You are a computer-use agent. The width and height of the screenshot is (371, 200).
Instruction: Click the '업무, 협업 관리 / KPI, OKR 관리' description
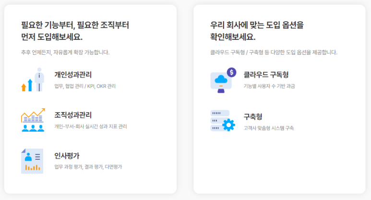[85, 87]
